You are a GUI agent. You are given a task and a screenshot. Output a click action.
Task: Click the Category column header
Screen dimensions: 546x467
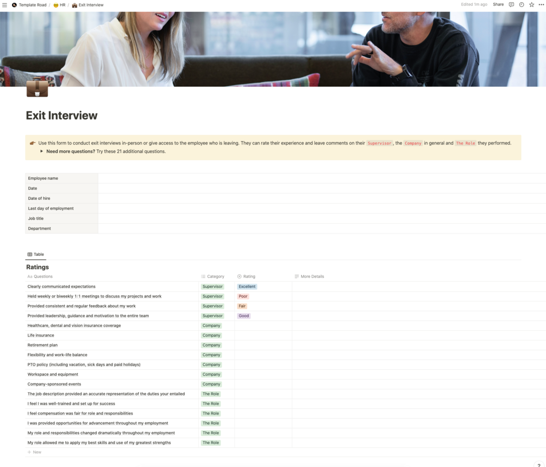tap(212, 276)
